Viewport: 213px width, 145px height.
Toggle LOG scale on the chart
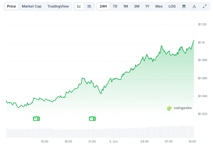[x=172, y=6]
